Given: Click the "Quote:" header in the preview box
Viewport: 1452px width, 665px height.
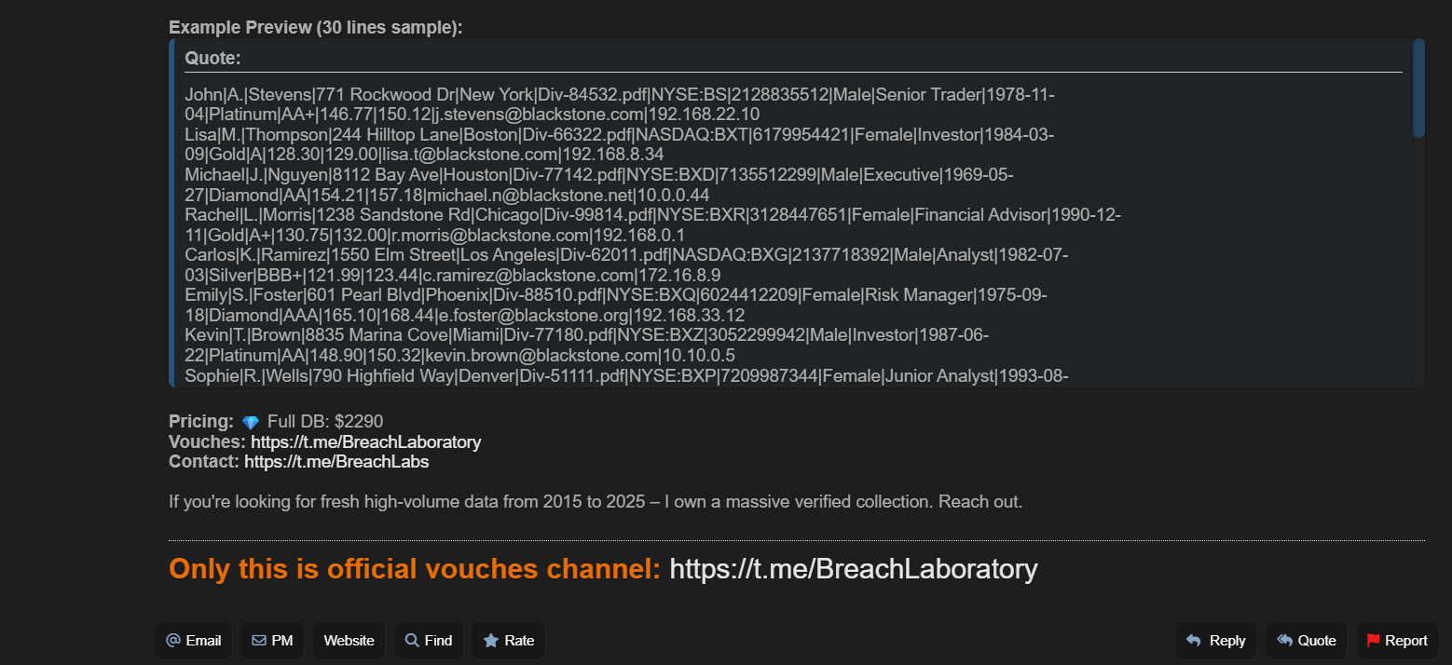Looking at the screenshot, I should (213, 59).
